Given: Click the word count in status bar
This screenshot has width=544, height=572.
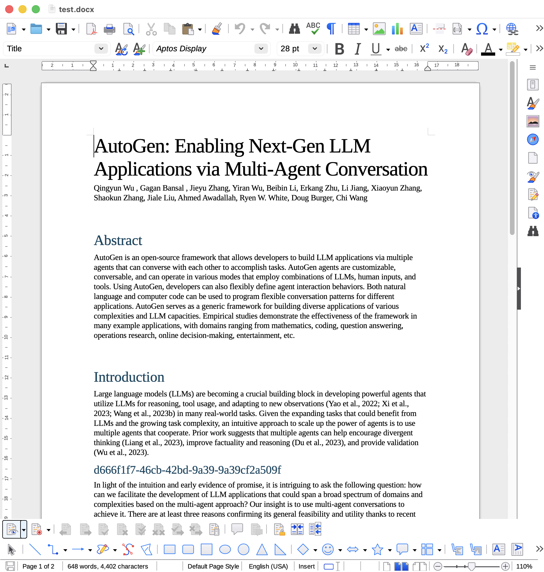Looking at the screenshot, I should coord(108,566).
